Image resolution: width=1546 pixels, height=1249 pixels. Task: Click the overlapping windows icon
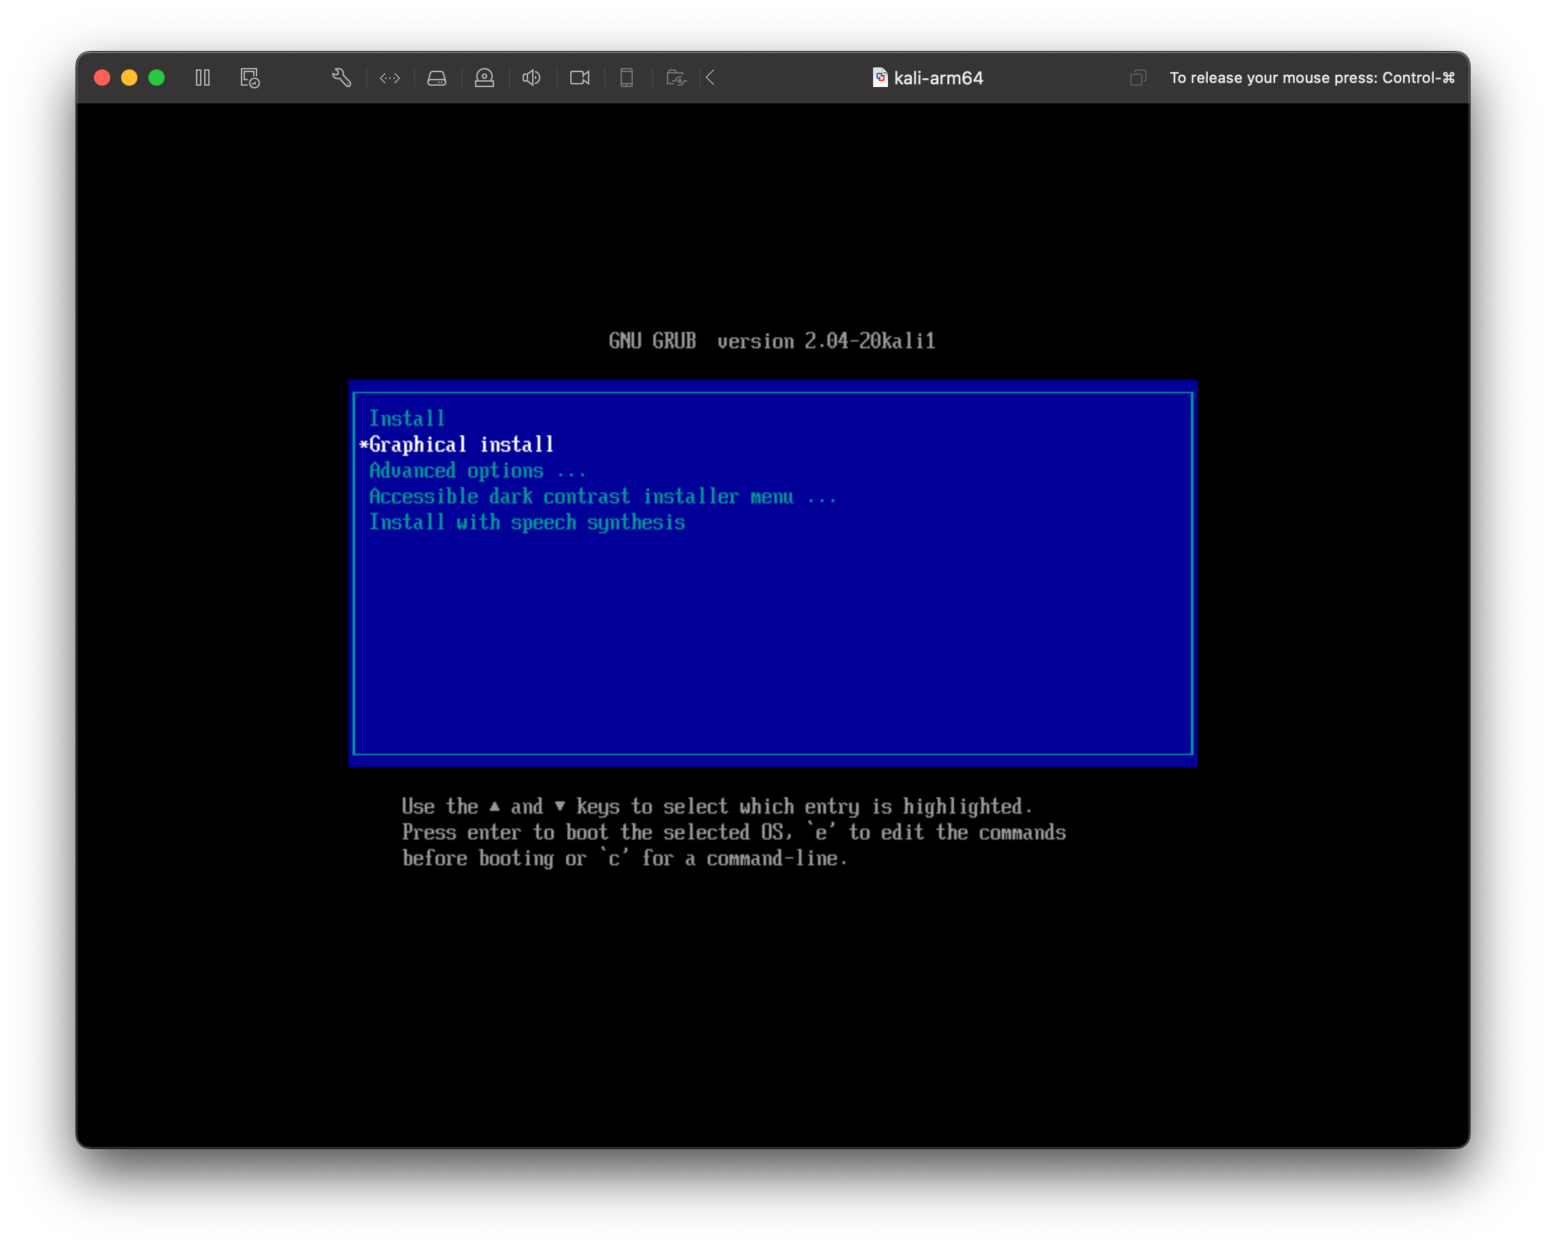1137,78
